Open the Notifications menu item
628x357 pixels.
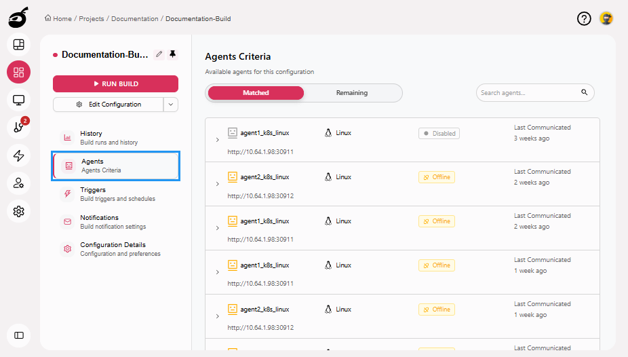(115, 221)
